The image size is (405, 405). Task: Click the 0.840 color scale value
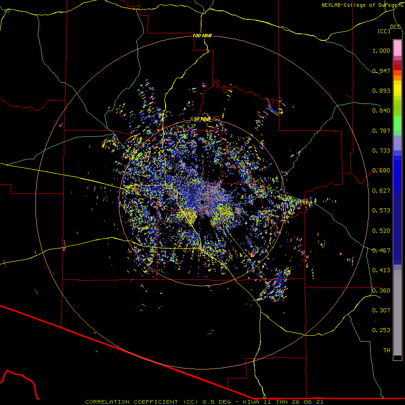coord(381,111)
